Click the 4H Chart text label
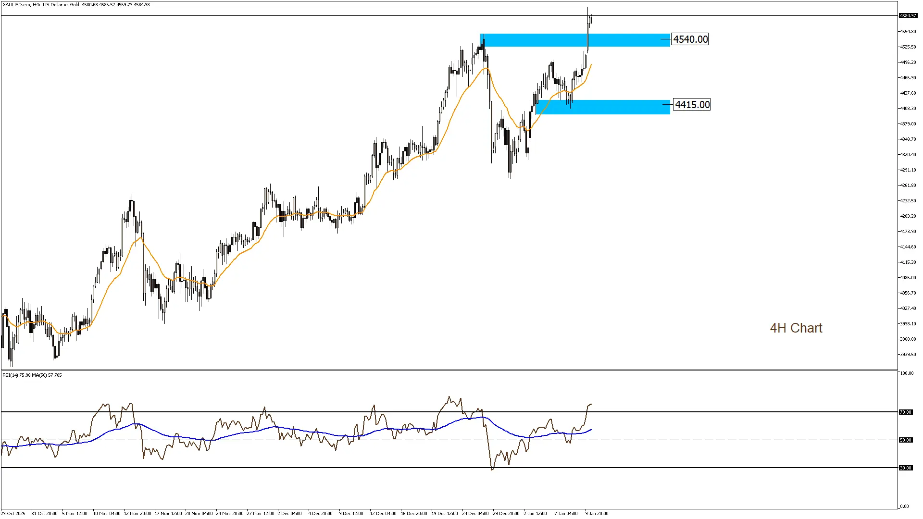Viewport: 923px width, 519px height. coord(796,328)
